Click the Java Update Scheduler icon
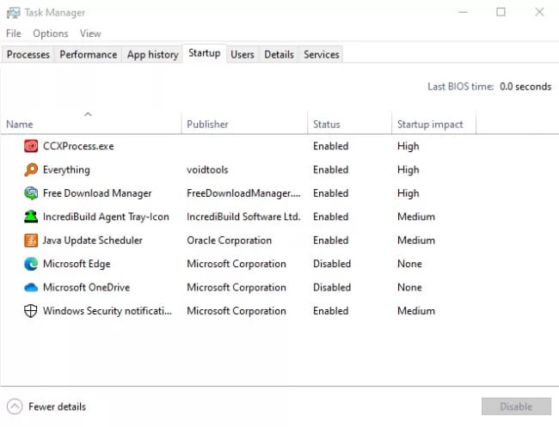 (31, 240)
